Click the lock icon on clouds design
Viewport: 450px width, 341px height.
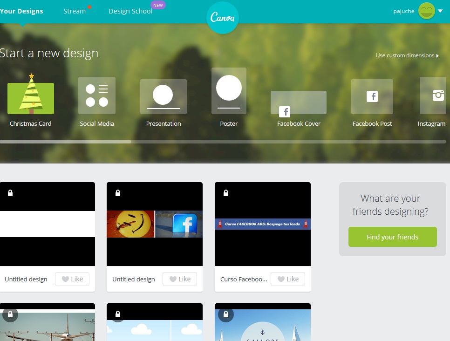(x=118, y=314)
